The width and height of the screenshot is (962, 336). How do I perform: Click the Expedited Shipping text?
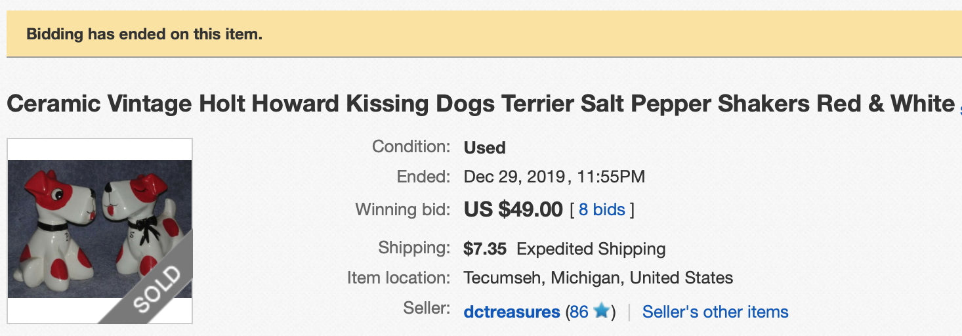[591, 249]
